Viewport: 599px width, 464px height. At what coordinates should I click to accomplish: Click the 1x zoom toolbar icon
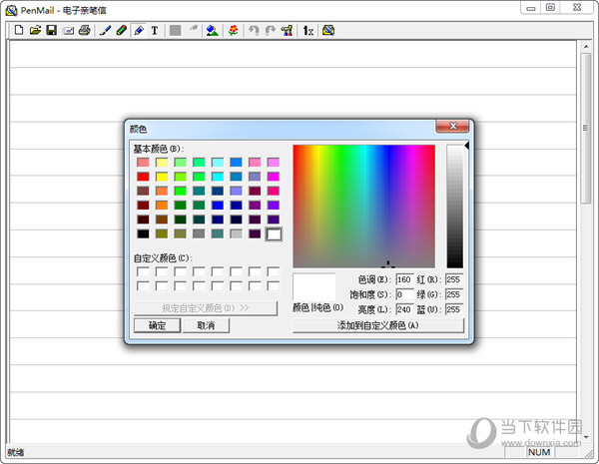click(308, 31)
